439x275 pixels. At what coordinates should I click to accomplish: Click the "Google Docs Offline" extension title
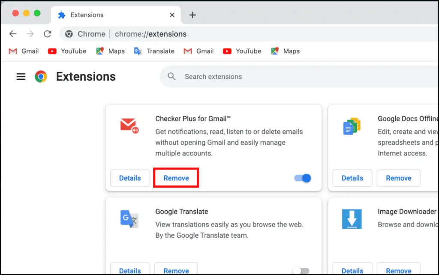[x=408, y=119]
